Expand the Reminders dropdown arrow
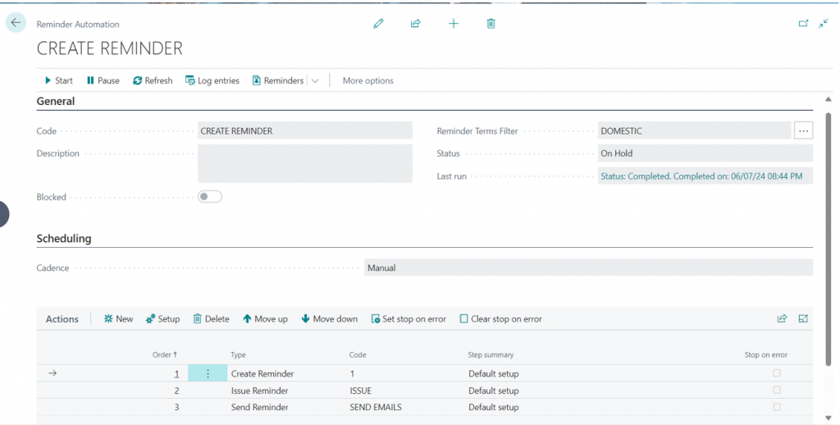 315,81
